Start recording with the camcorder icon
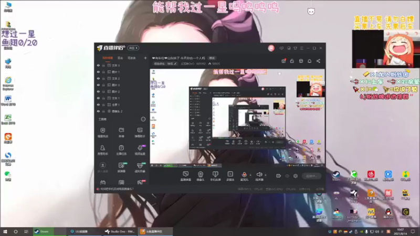420x236 pixels. click(x=278, y=176)
